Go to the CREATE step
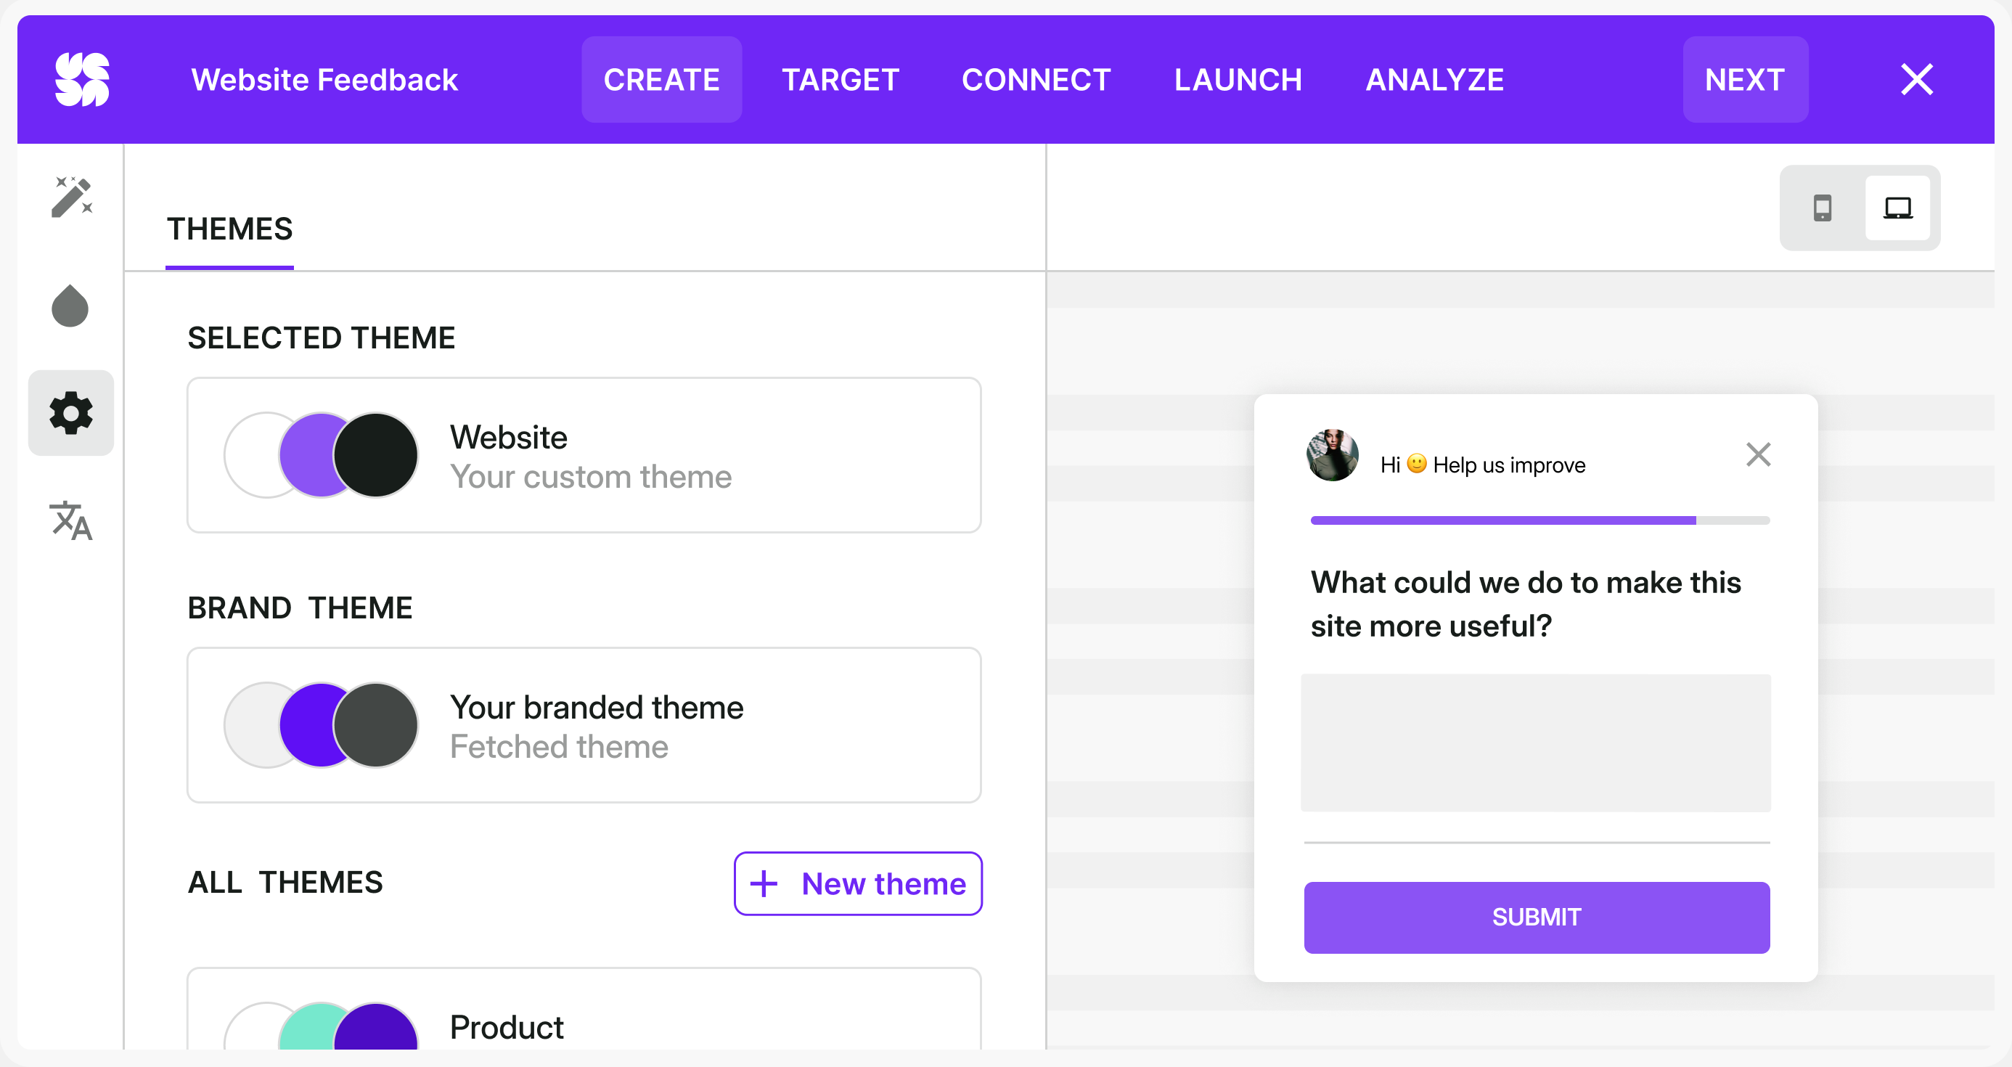Image resolution: width=2012 pixels, height=1067 pixels. [661, 80]
